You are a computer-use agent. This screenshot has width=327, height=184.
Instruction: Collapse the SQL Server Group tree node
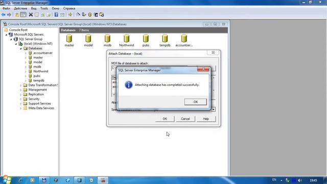[11, 39]
